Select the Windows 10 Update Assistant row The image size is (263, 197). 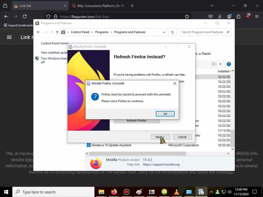point(158,145)
